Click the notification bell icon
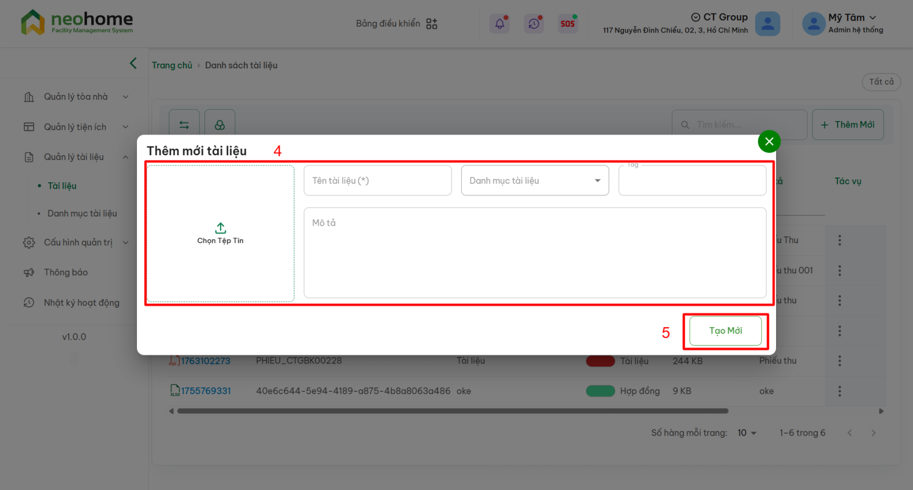 point(499,24)
